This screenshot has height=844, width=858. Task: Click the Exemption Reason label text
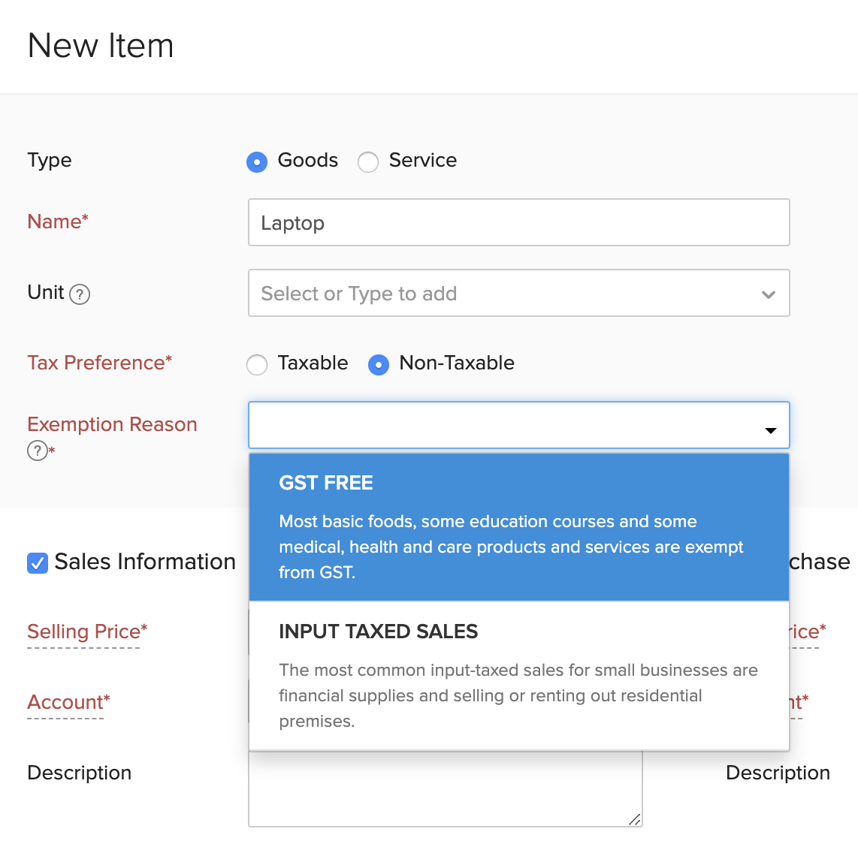112,424
